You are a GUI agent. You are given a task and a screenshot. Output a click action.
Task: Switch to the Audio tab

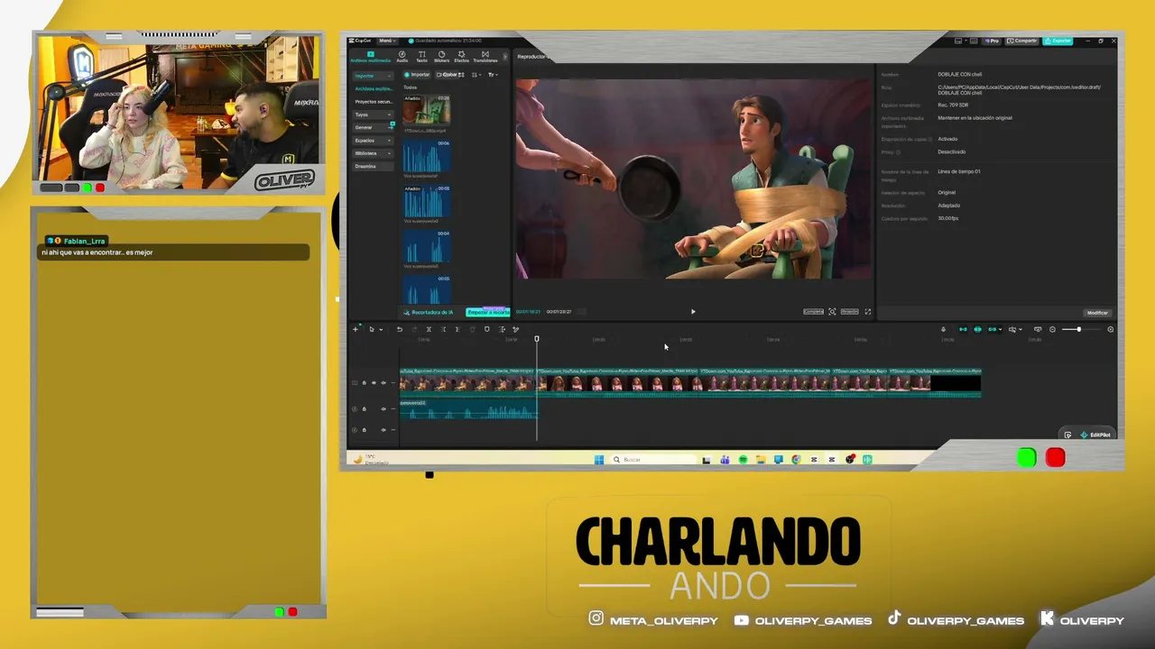pyautogui.click(x=402, y=56)
